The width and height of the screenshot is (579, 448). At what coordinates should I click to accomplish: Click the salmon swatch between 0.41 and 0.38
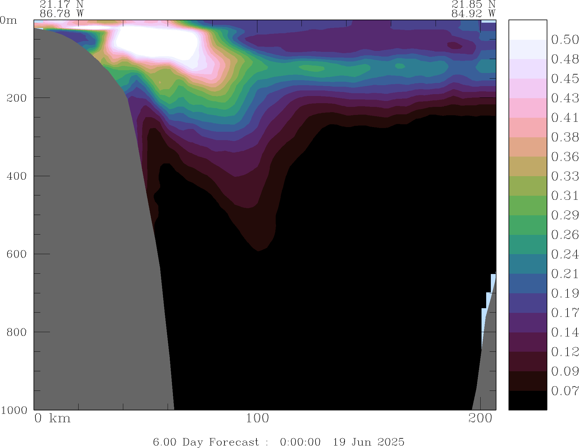[x=527, y=127]
